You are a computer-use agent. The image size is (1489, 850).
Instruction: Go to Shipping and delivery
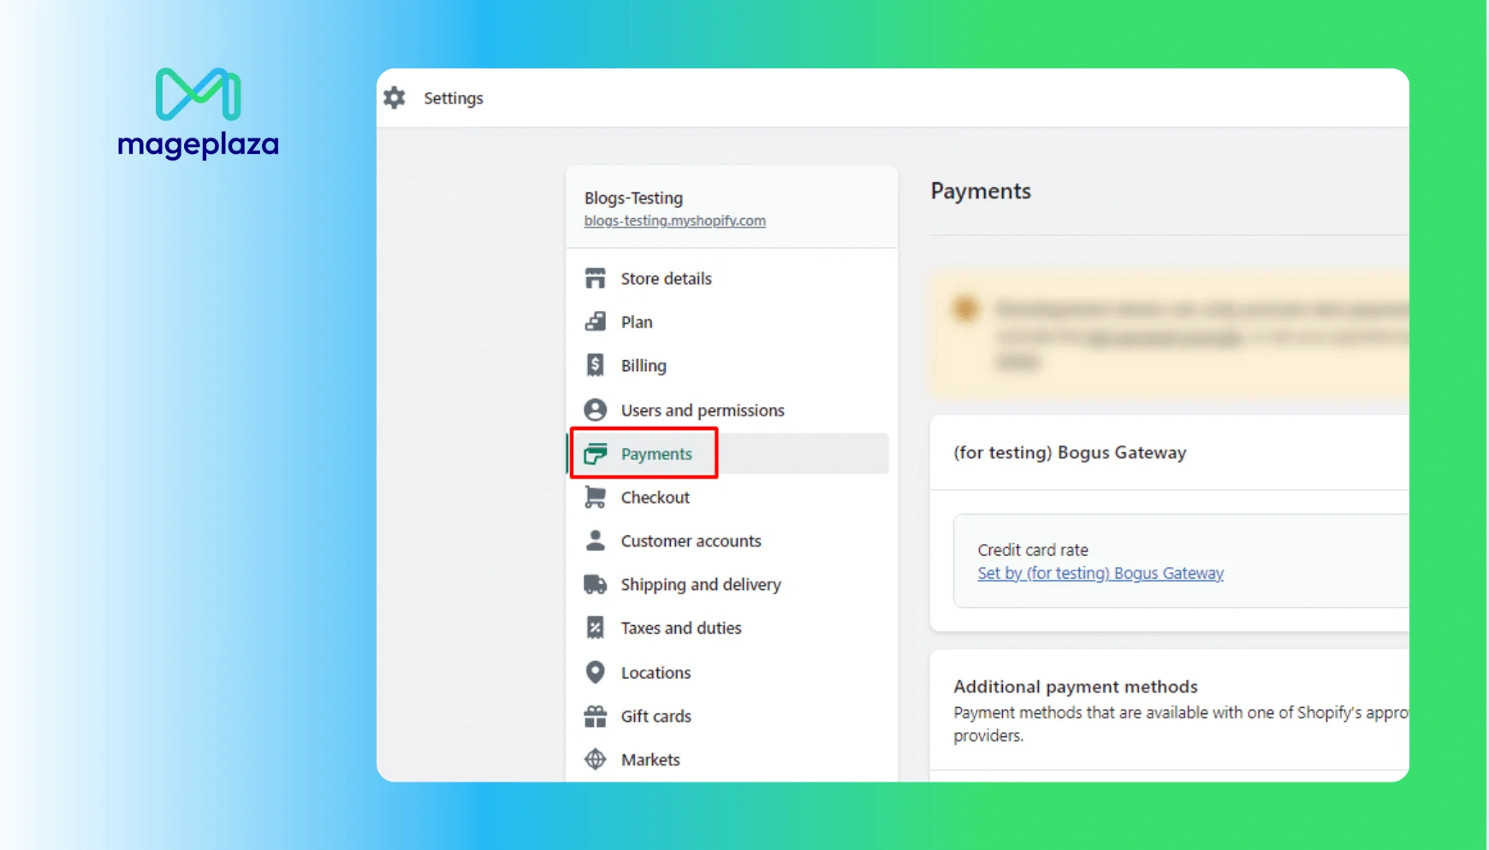728,584
